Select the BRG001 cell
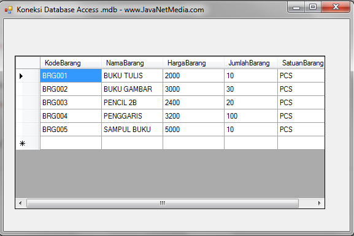Screen dimensions: 354x236 (71, 76)
